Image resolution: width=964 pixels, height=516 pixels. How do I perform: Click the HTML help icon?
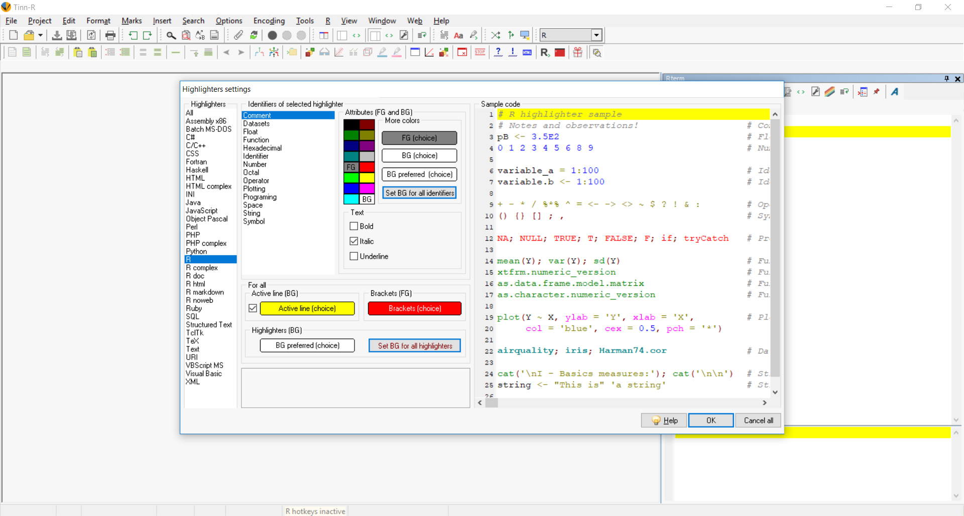(x=527, y=52)
